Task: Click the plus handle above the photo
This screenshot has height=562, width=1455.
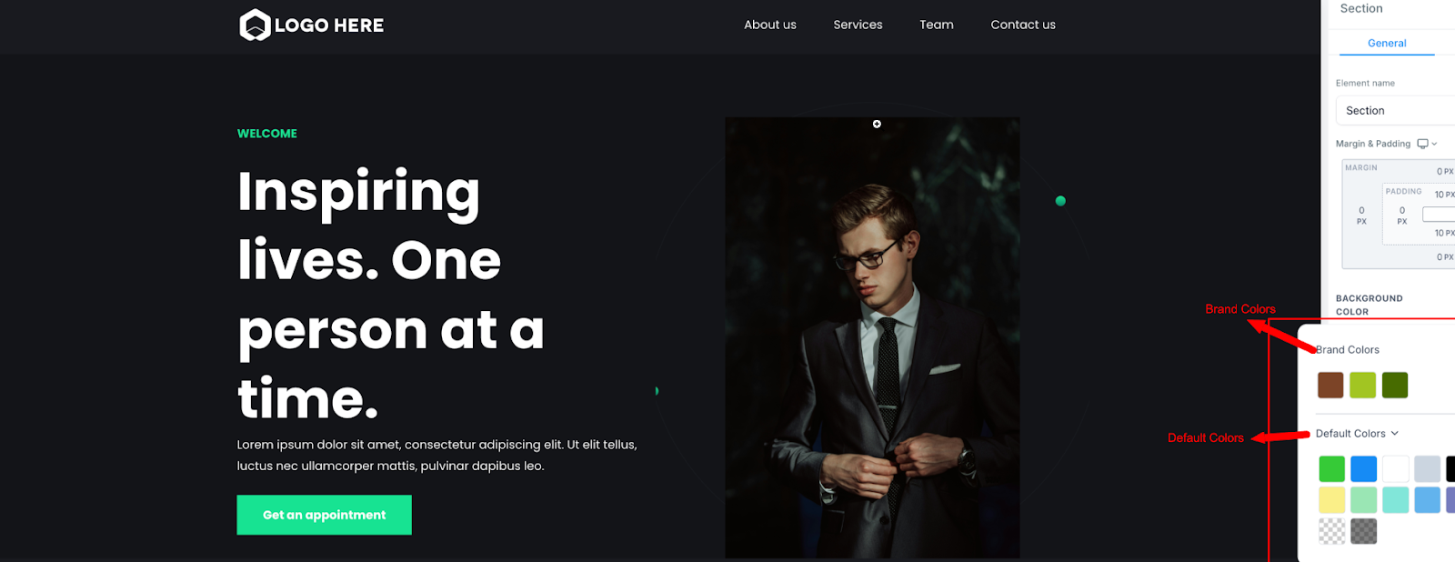Action: point(877,124)
